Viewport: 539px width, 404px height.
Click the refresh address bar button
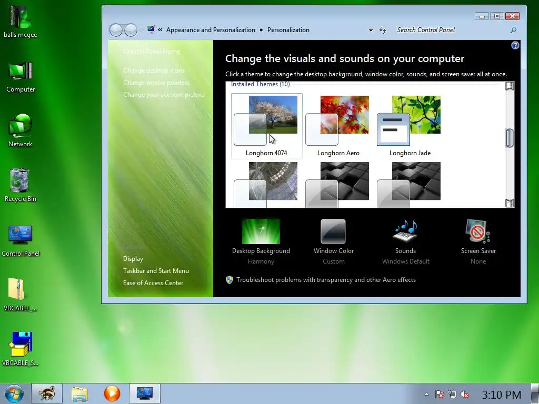pos(383,30)
